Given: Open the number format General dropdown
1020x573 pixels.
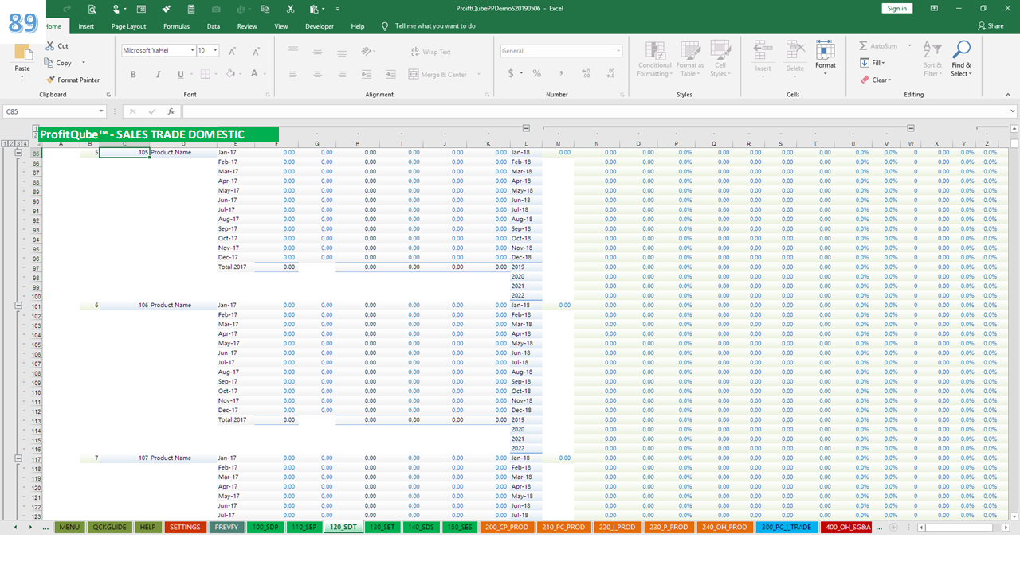Looking at the screenshot, I should [618, 51].
